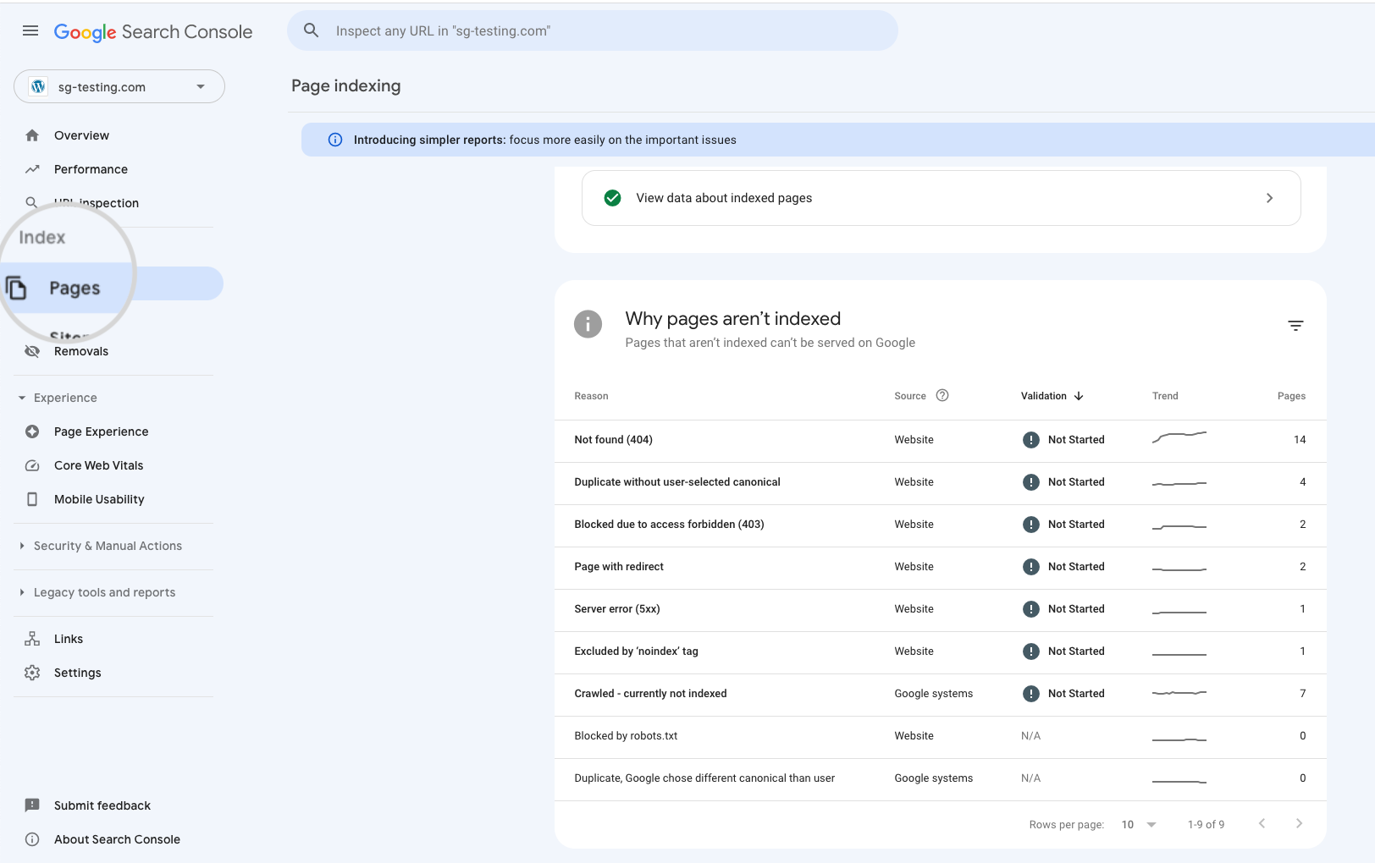This screenshot has width=1375, height=863.
Task: Click About Search Console link
Action: 117,839
